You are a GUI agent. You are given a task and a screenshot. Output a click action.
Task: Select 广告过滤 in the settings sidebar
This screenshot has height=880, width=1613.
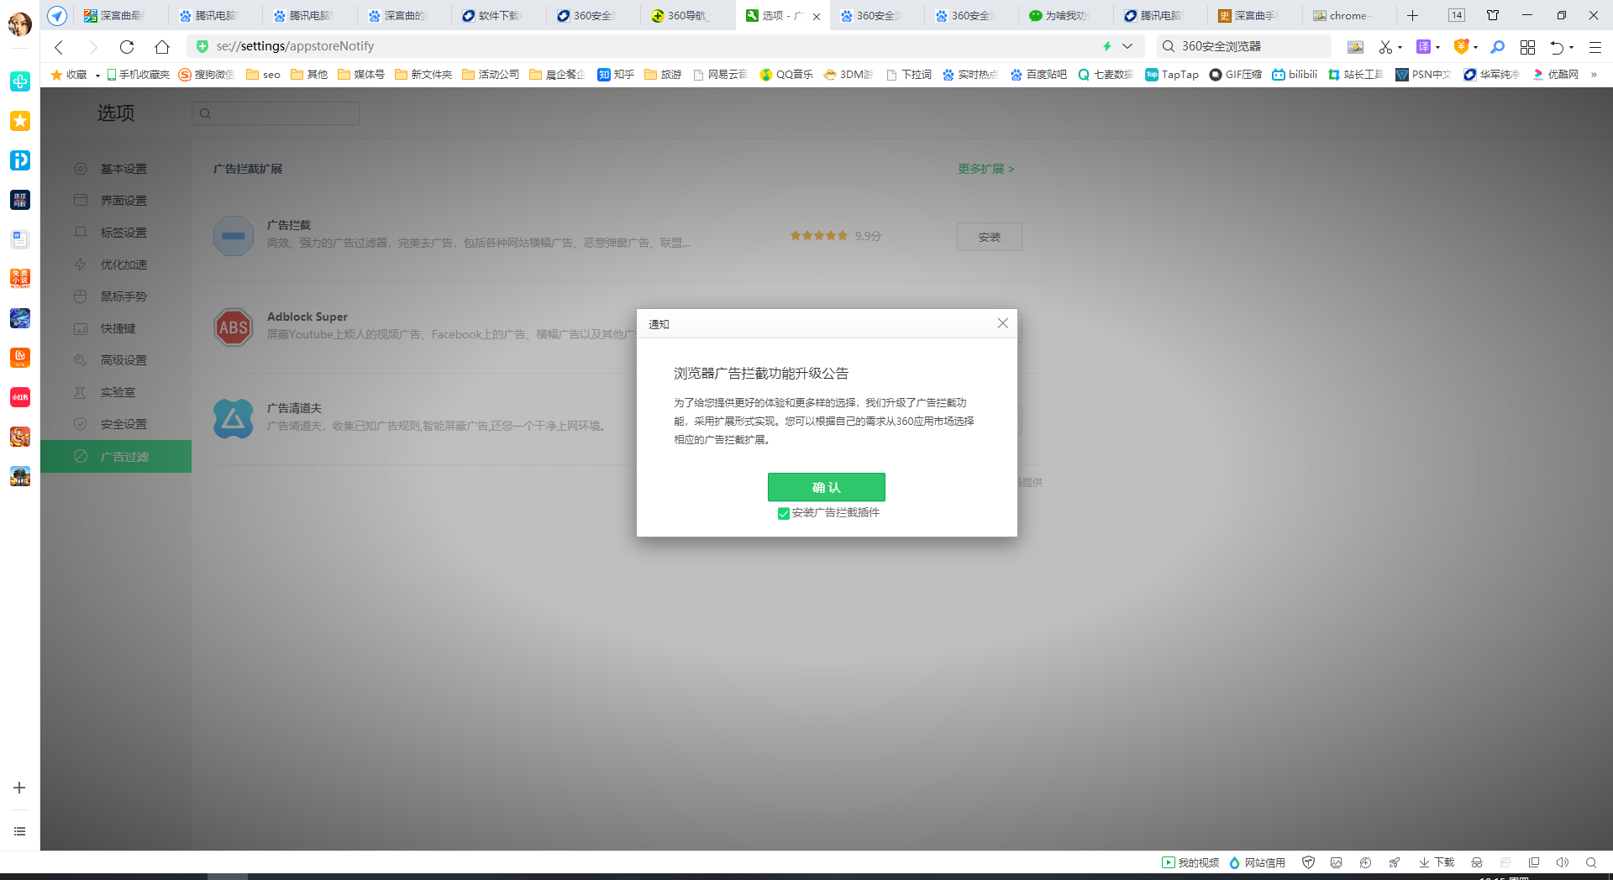point(116,456)
